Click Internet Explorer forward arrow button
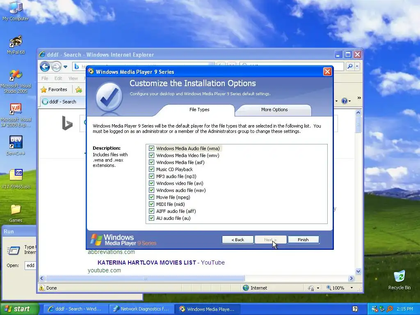Image resolution: width=420 pixels, height=315 pixels. [x=56, y=66]
